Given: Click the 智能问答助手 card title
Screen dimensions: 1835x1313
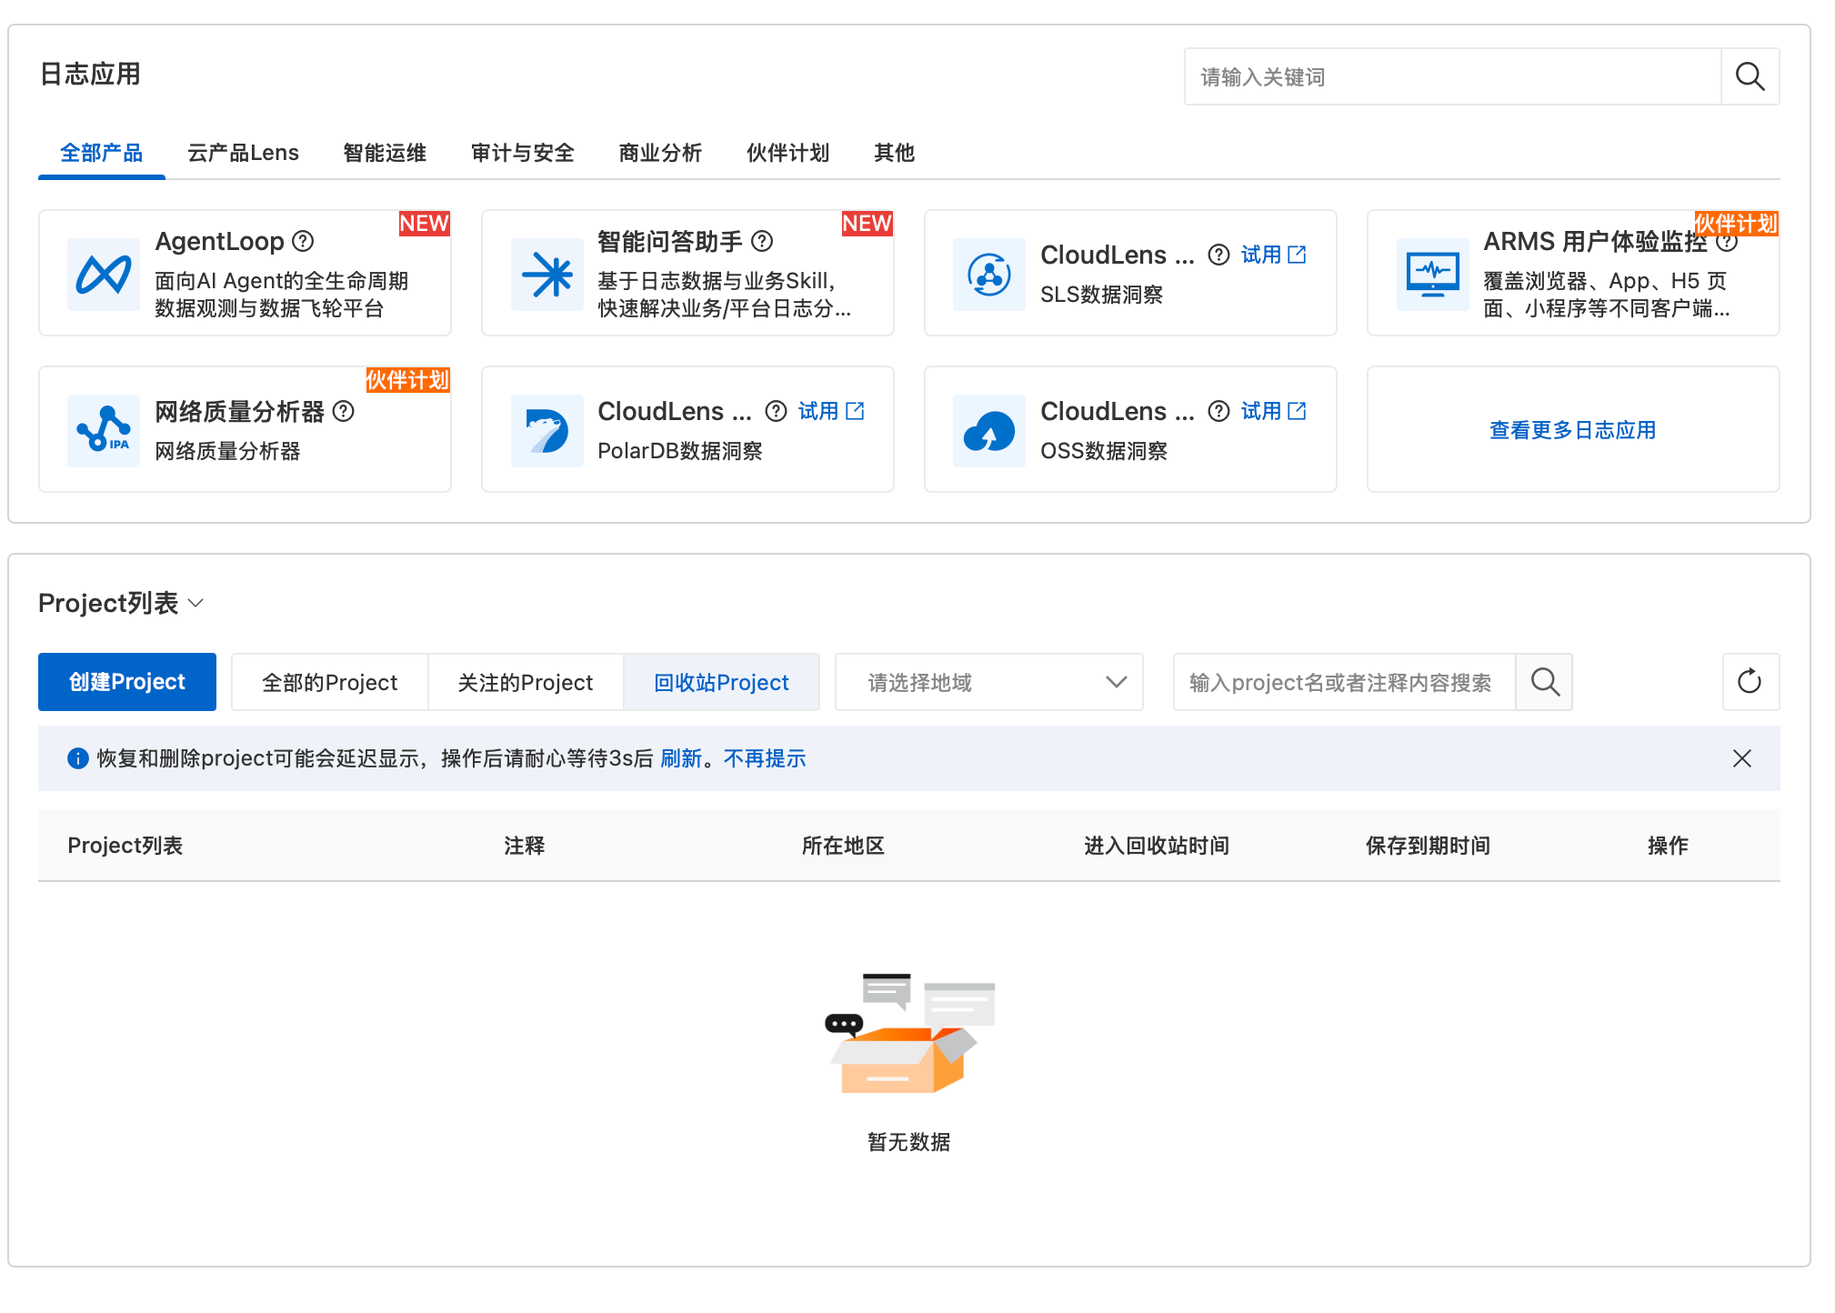Looking at the screenshot, I should (x=670, y=241).
